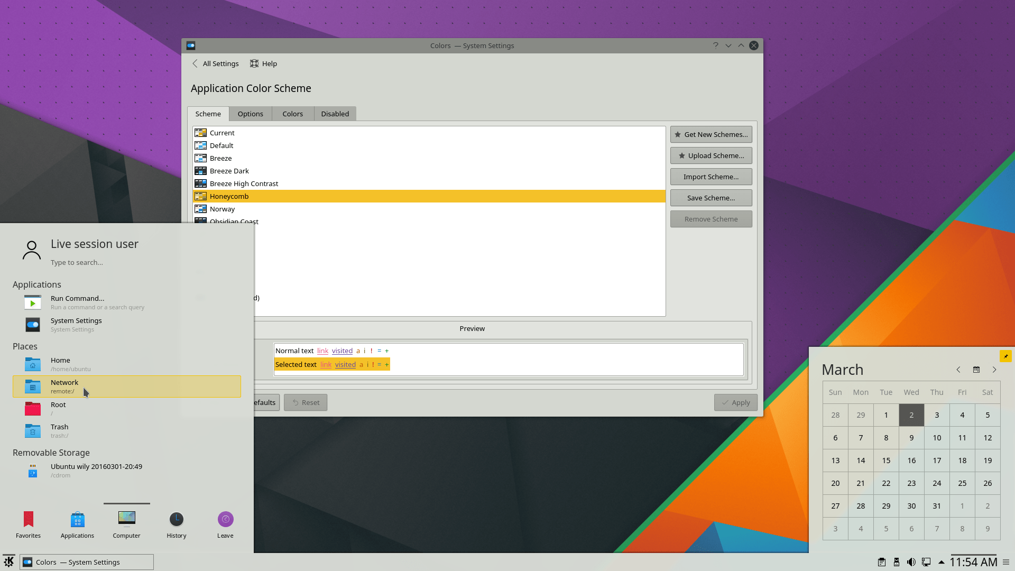Apply the selected Honeycomb color scheme
The width and height of the screenshot is (1015, 571).
coord(735,402)
